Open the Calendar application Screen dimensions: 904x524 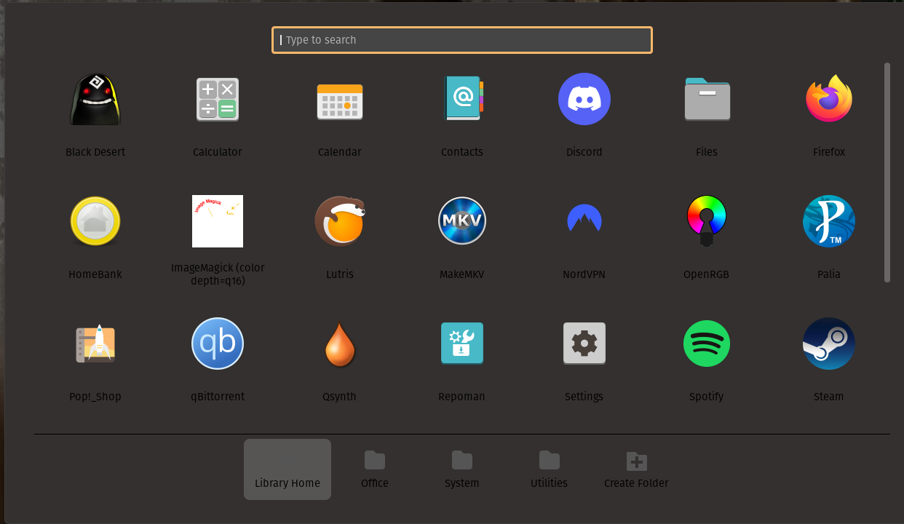point(340,101)
